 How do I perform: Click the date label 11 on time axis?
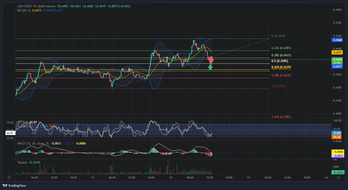coord(93,177)
